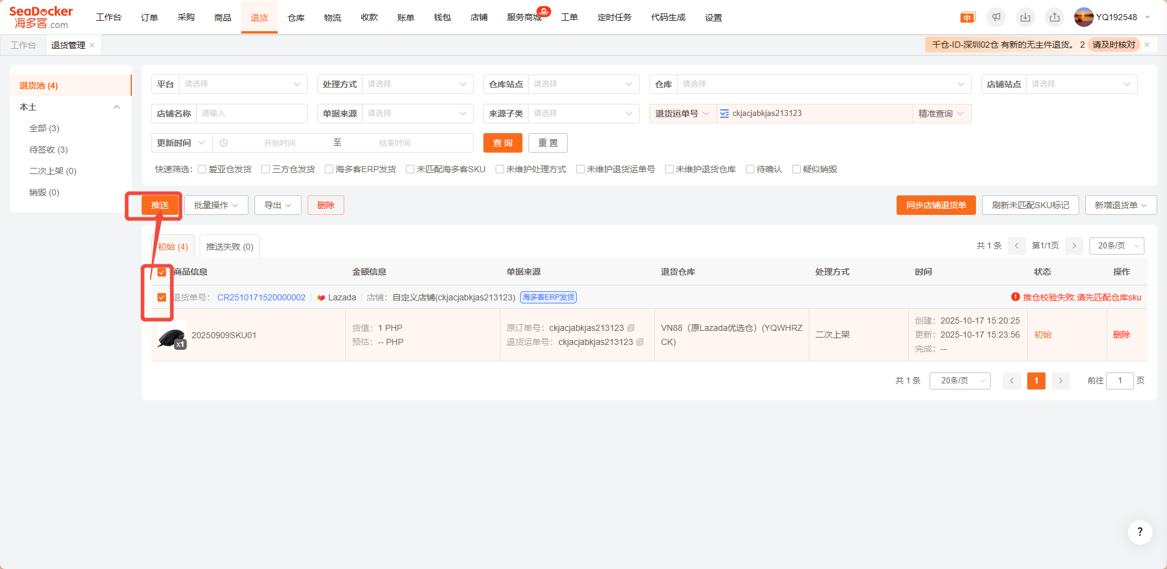1167x569 pixels.
Task: Click the upload/export icon in header
Action: pos(1055,18)
